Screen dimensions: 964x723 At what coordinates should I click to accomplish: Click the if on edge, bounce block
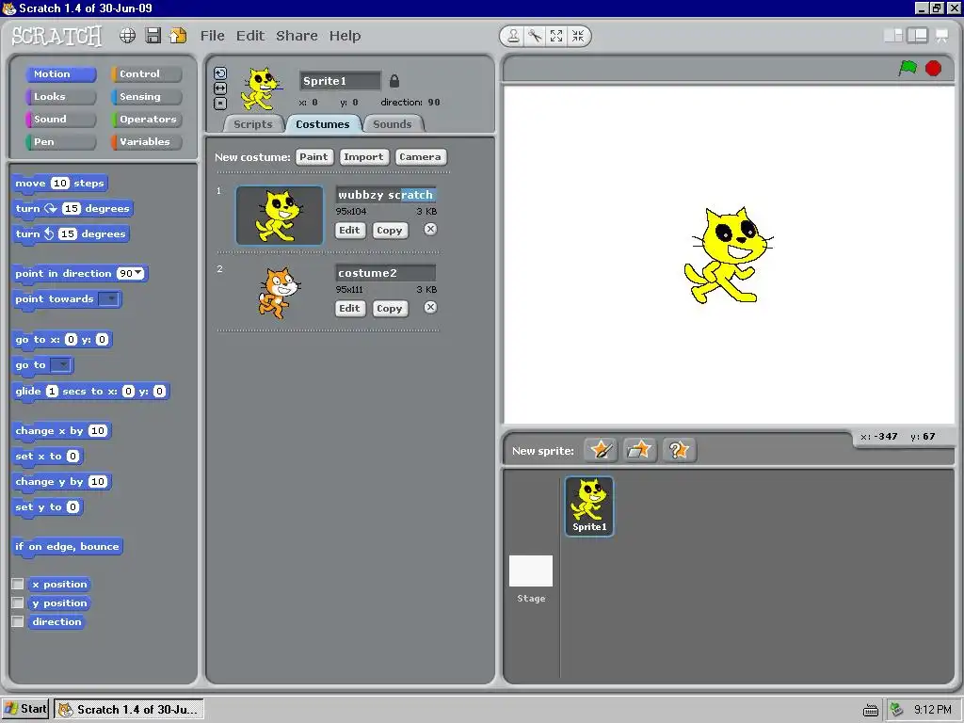tap(67, 547)
